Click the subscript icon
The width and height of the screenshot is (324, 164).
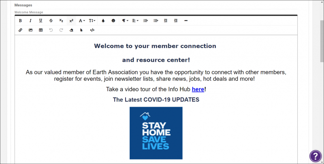click(x=61, y=21)
